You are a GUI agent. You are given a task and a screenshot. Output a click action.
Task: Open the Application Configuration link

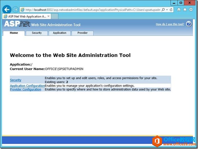(27, 86)
